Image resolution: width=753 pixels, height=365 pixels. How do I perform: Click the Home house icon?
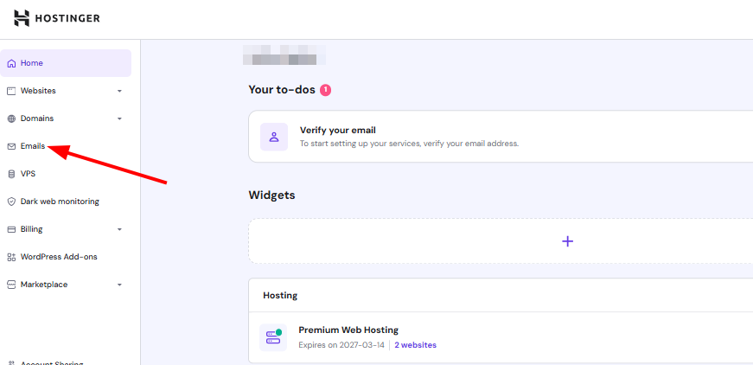[x=11, y=63]
